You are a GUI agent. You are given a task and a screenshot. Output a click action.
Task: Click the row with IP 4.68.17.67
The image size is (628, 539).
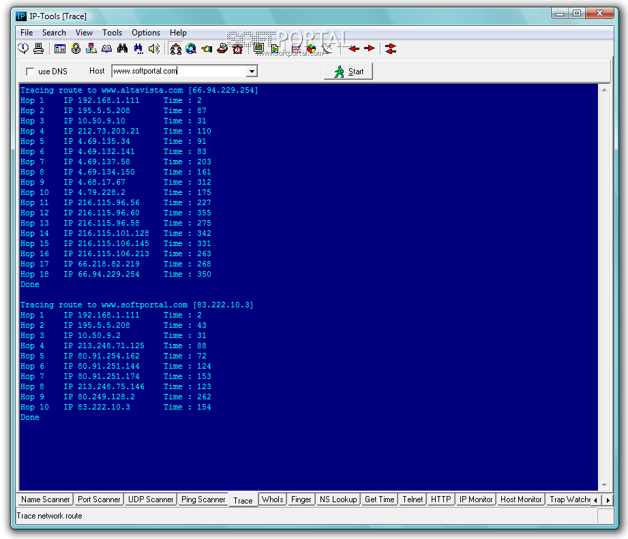pyautogui.click(x=116, y=182)
